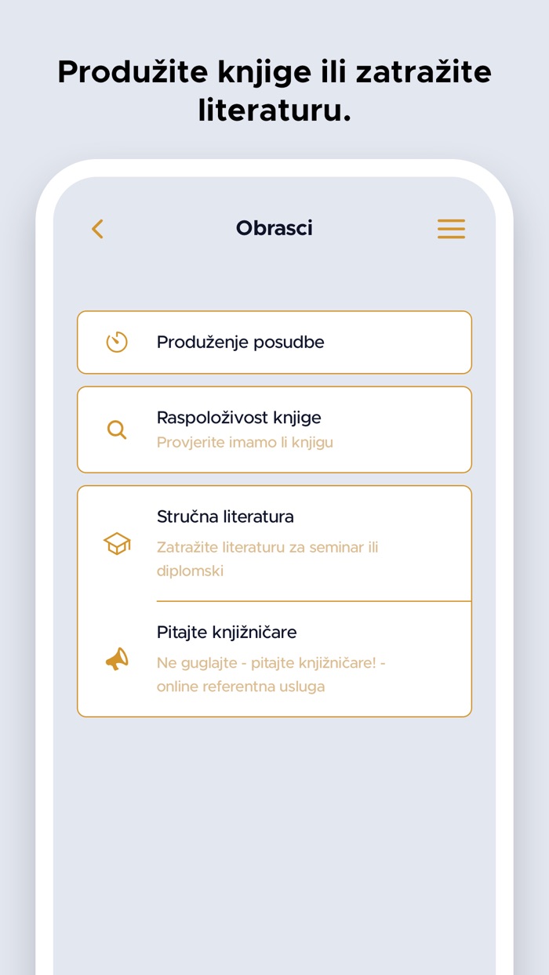
Task: Tap the Provjerite imamo li knjigu subtitle
Action: click(244, 442)
